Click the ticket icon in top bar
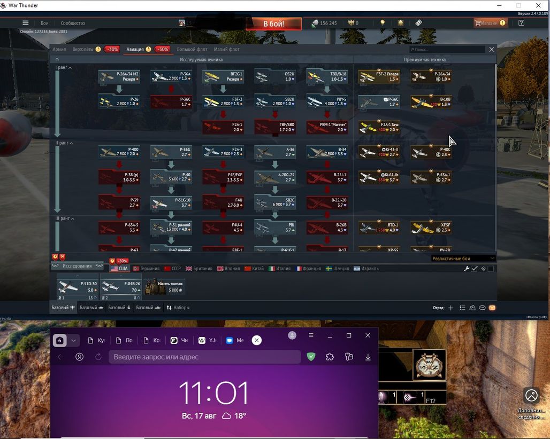The height and width of the screenshot is (439, 550). pos(418,23)
